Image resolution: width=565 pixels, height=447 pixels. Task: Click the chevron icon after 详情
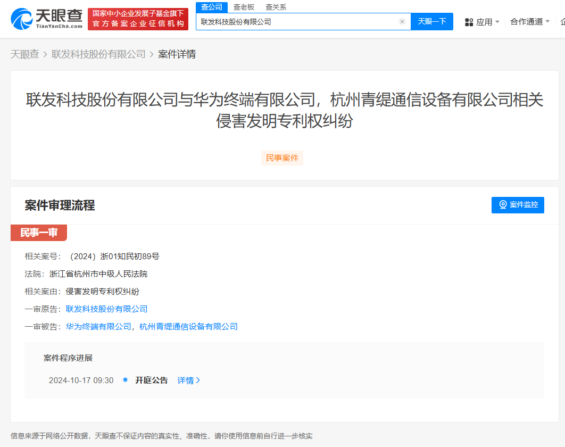[x=198, y=380]
